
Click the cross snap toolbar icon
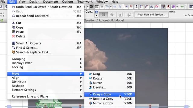point(102,7)
